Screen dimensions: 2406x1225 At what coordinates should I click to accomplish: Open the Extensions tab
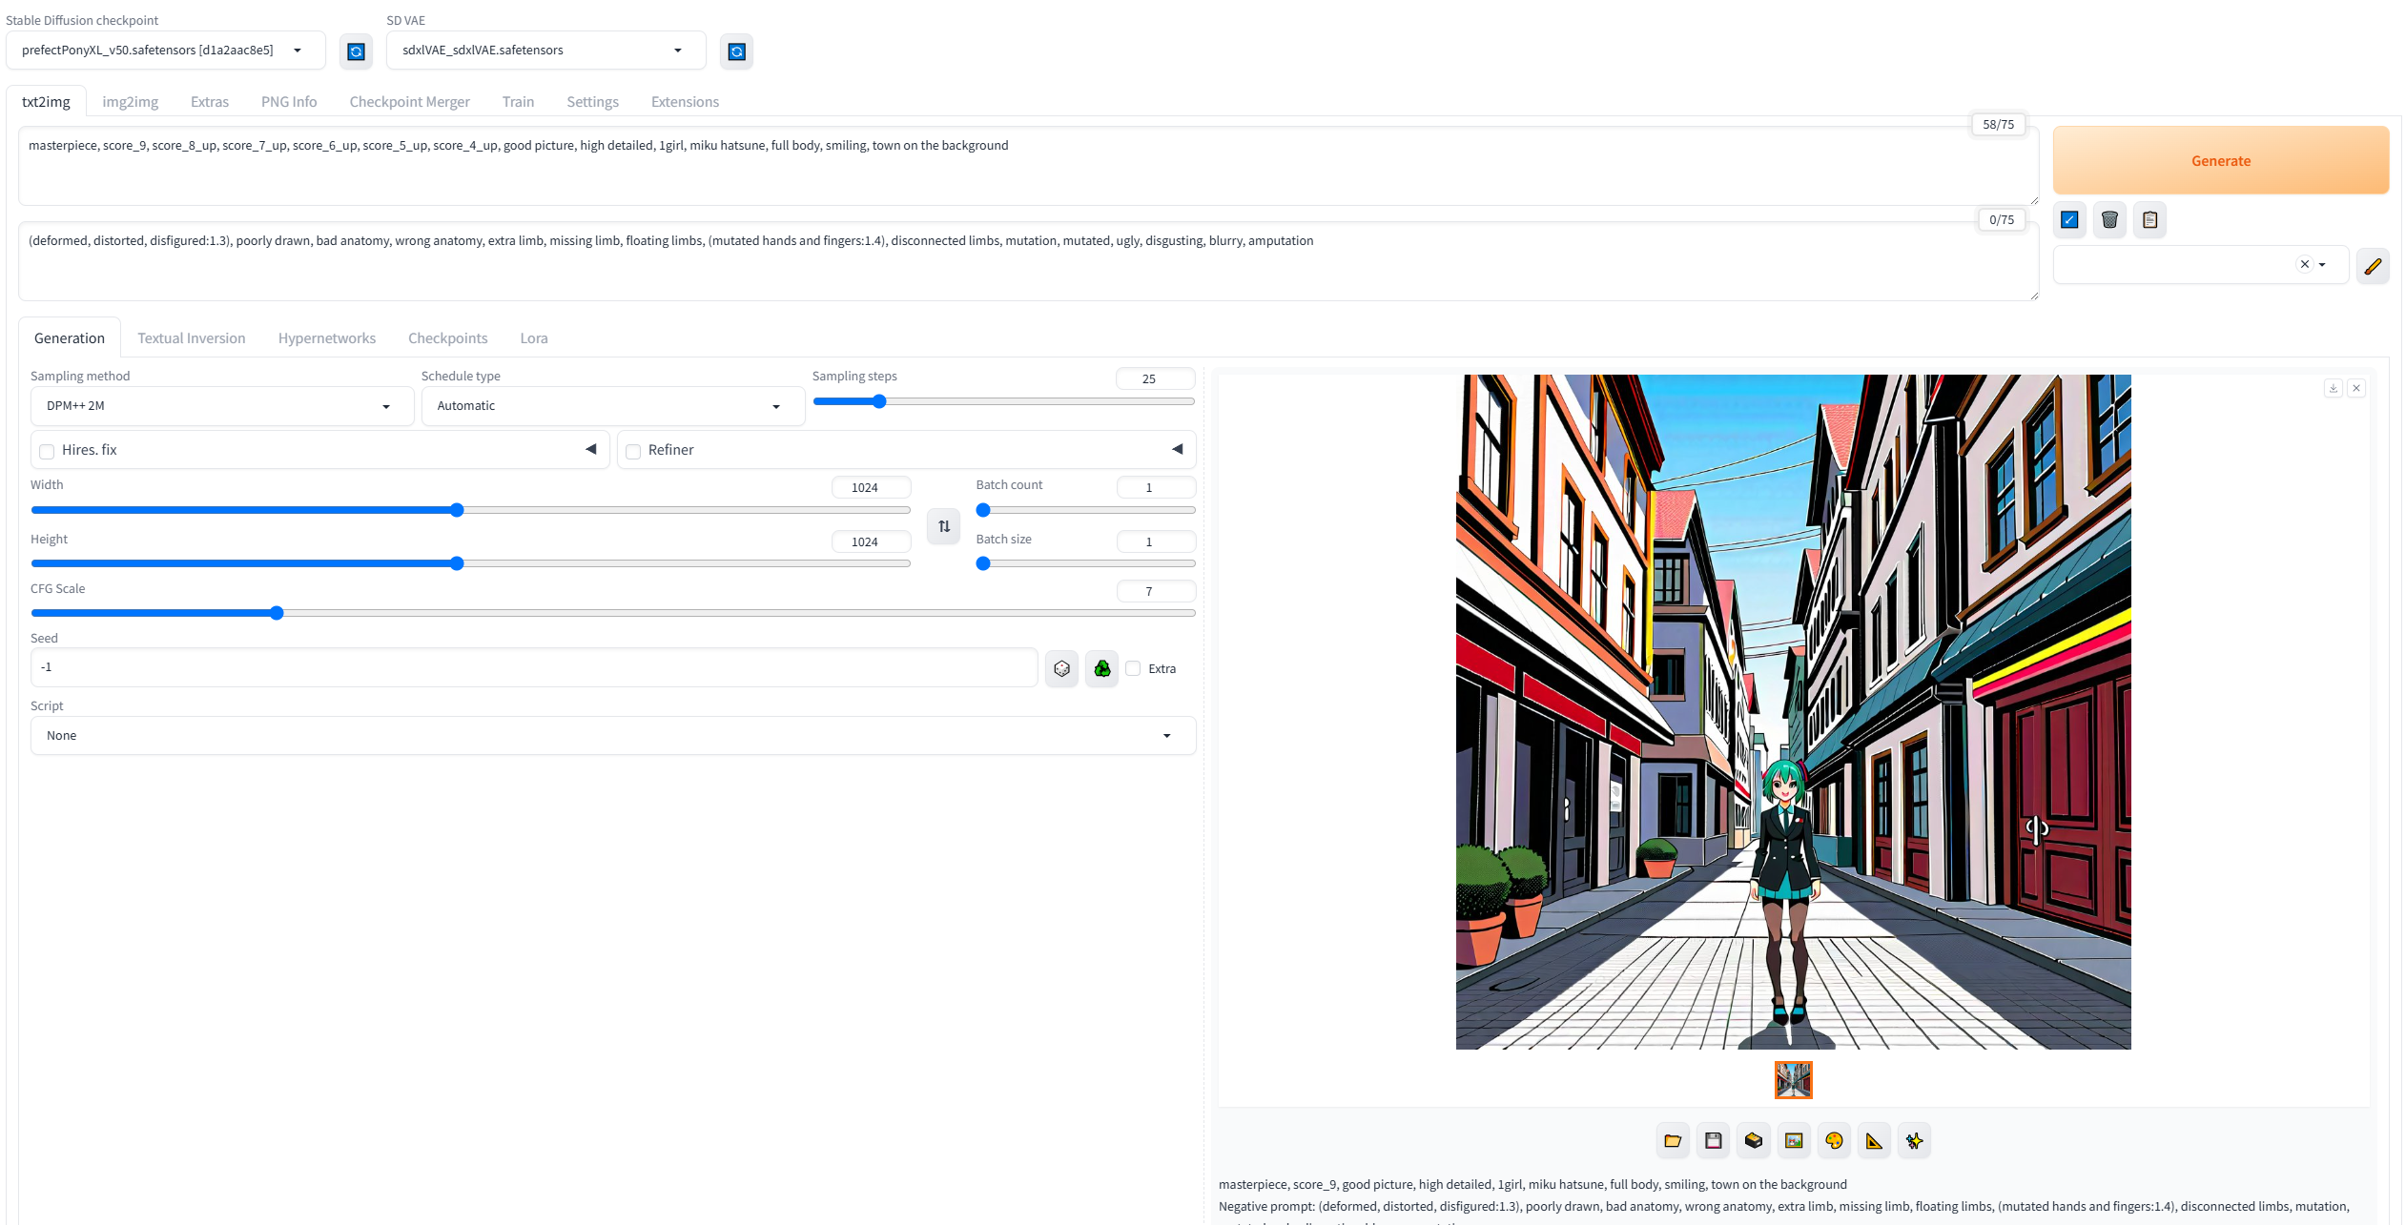(x=685, y=102)
